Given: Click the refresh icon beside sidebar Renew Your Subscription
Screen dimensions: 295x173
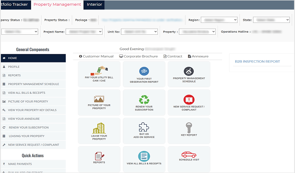Looking at the screenshot, I should 4,128.
